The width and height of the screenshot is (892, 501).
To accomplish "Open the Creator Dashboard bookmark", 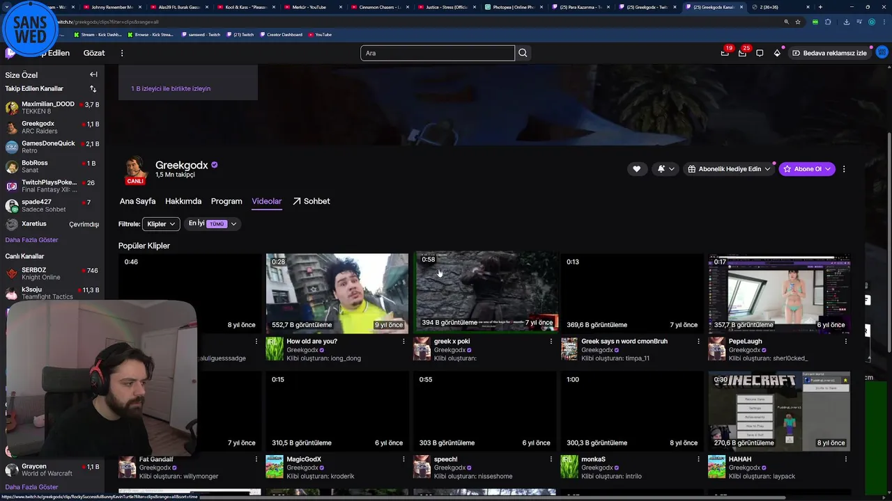I will coord(280,34).
